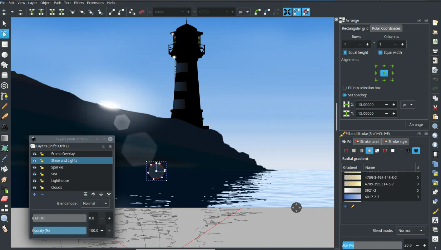Switch to the Polar Coordinates tab
441x250 pixels.
pos(386,28)
